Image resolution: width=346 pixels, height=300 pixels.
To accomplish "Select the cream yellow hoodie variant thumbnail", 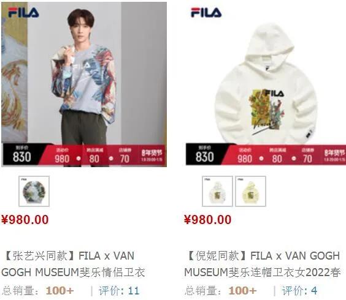I will click(250, 191).
